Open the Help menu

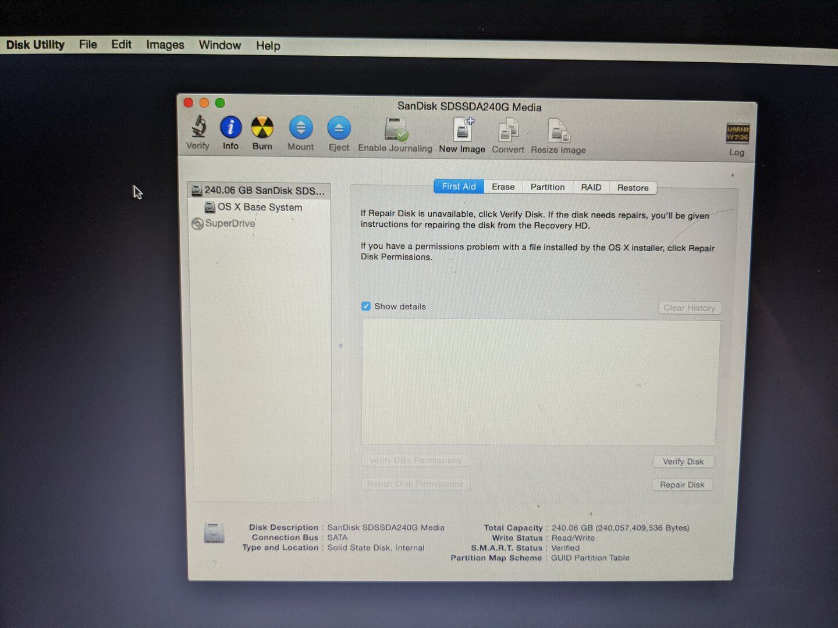pyautogui.click(x=268, y=45)
